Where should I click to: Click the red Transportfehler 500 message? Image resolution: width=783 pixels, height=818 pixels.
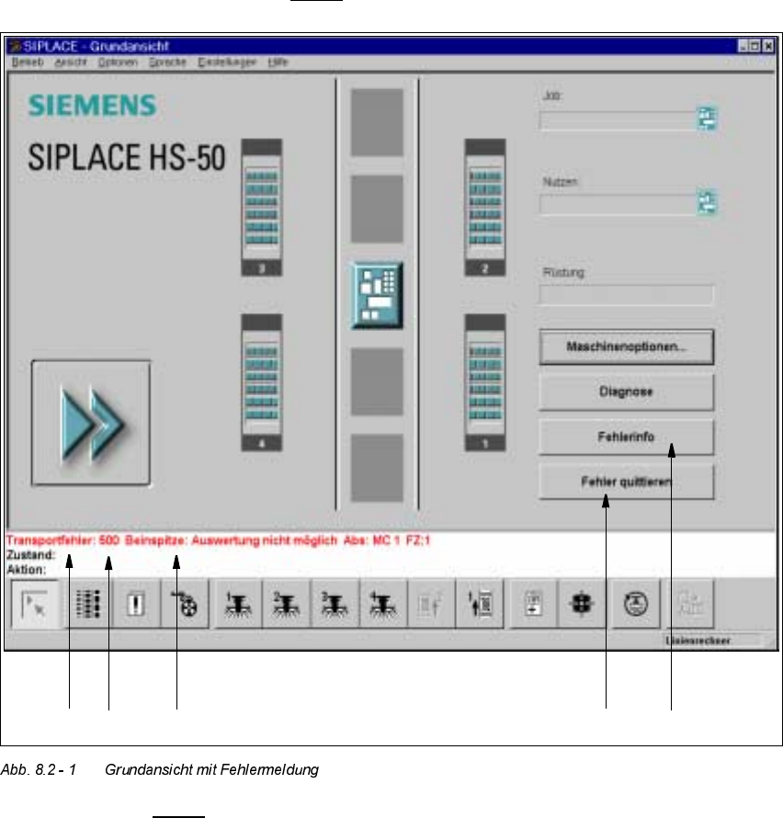(218, 540)
